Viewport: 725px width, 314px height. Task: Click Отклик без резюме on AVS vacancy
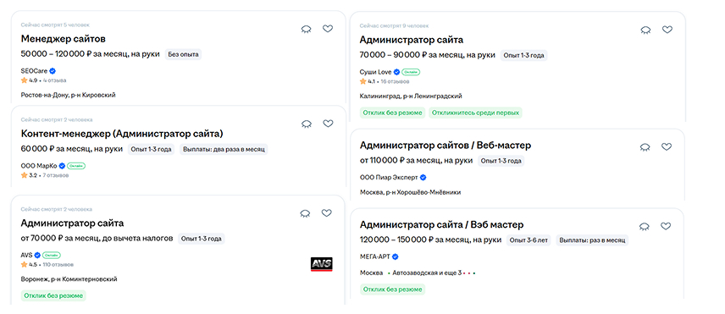coord(53,295)
